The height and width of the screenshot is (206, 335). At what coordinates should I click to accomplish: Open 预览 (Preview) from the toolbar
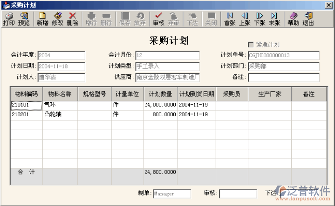[24, 19]
